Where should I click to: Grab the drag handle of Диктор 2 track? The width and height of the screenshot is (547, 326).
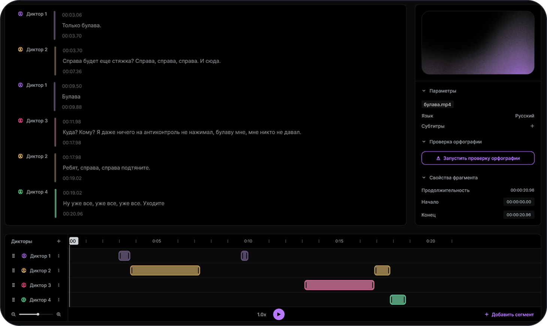[x=13, y=271]
